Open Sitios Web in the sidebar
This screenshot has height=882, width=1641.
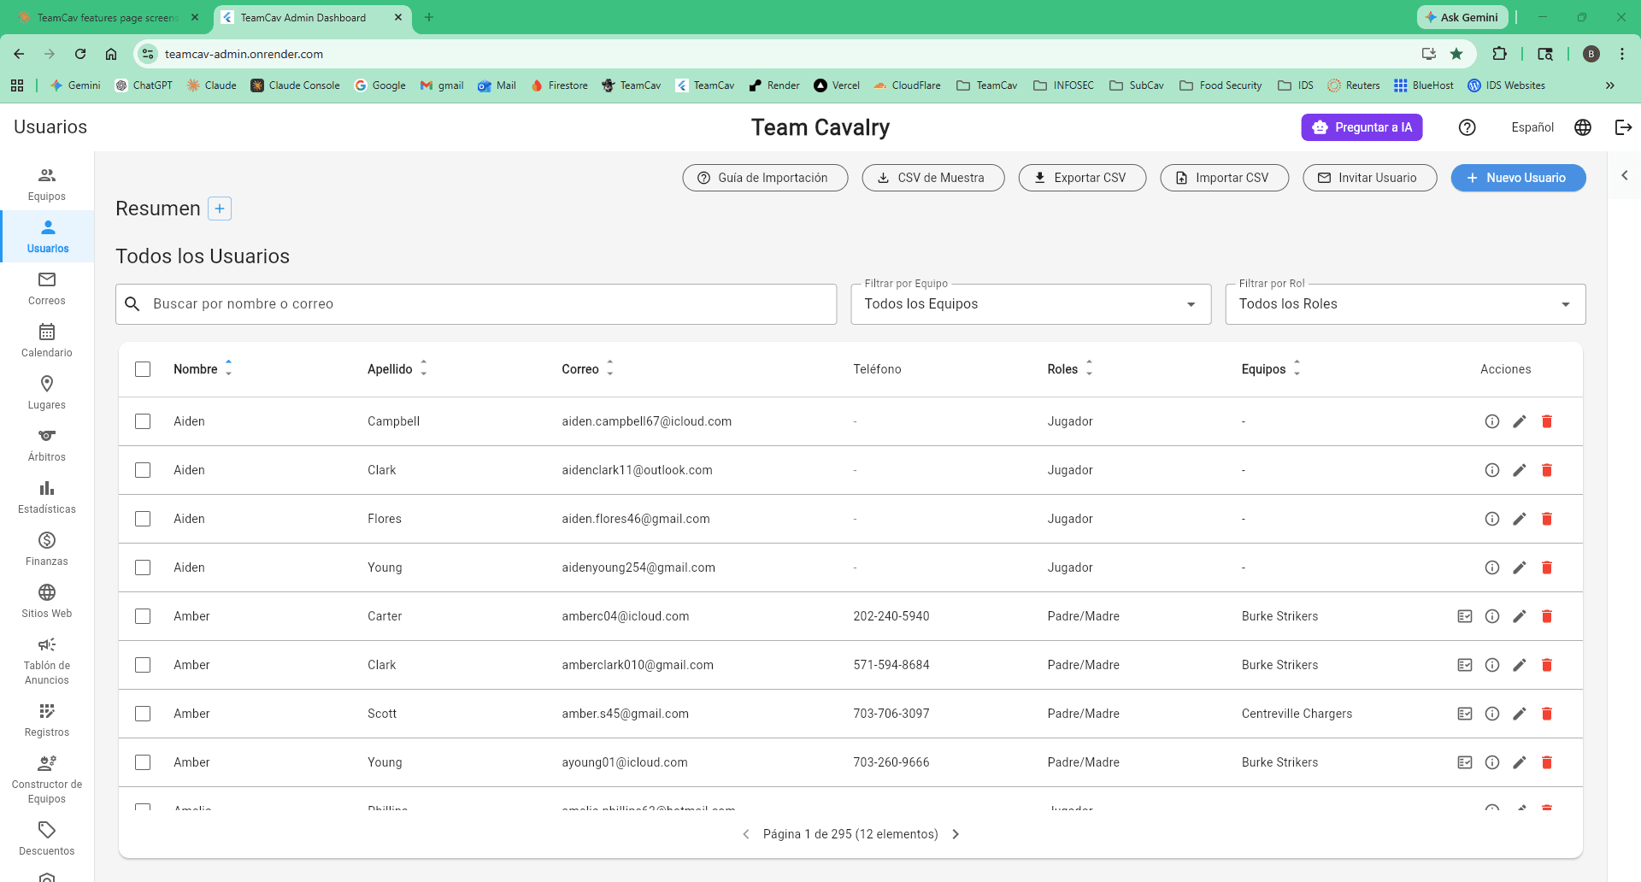pyautogui.click(x=47, y=602)
